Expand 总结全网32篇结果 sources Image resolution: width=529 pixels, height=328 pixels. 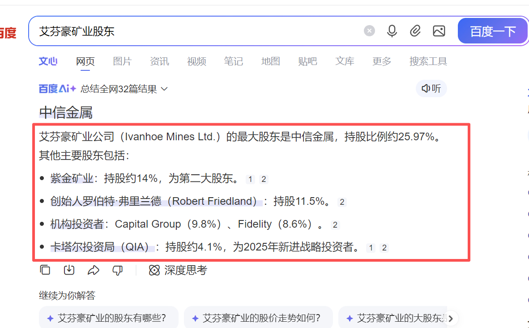(x=124, y=89)
